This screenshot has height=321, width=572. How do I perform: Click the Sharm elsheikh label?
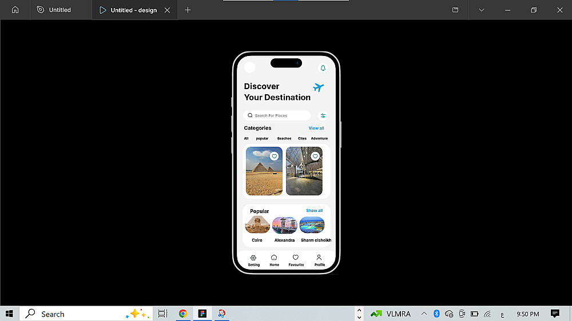coord(316,240)
